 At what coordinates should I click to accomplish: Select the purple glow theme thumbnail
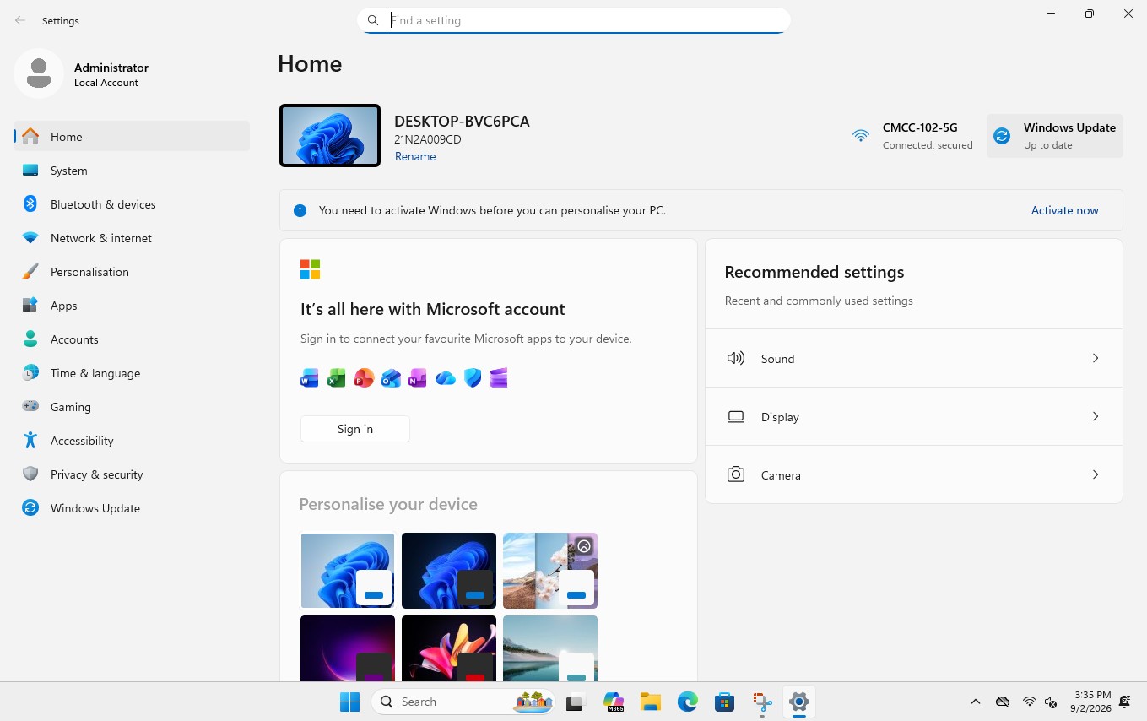348,648
